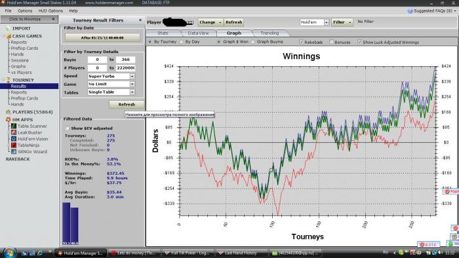Open the HUD Options menu

tap(50, 11)
